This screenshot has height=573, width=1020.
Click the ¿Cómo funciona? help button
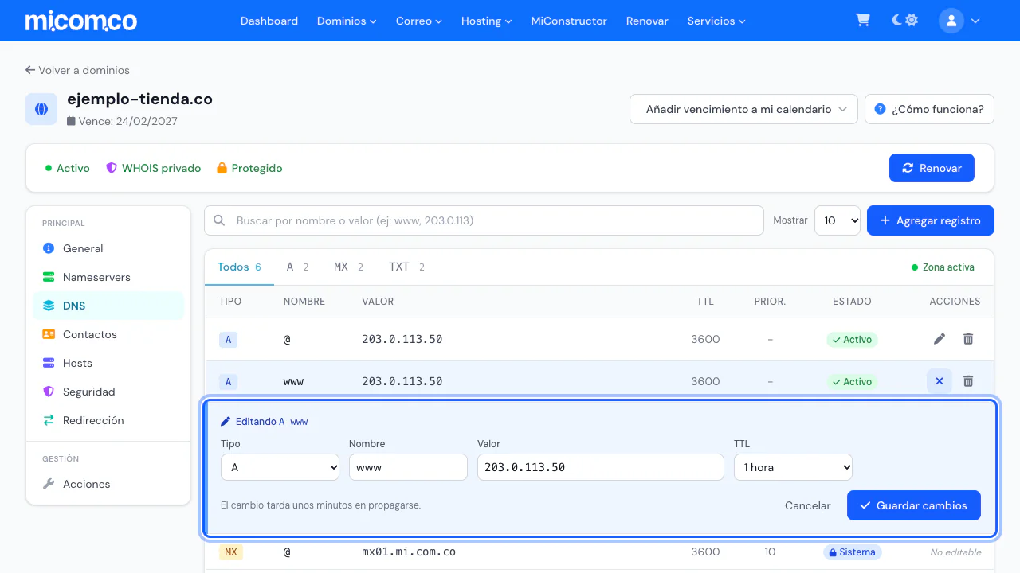(x=929, y=109)
